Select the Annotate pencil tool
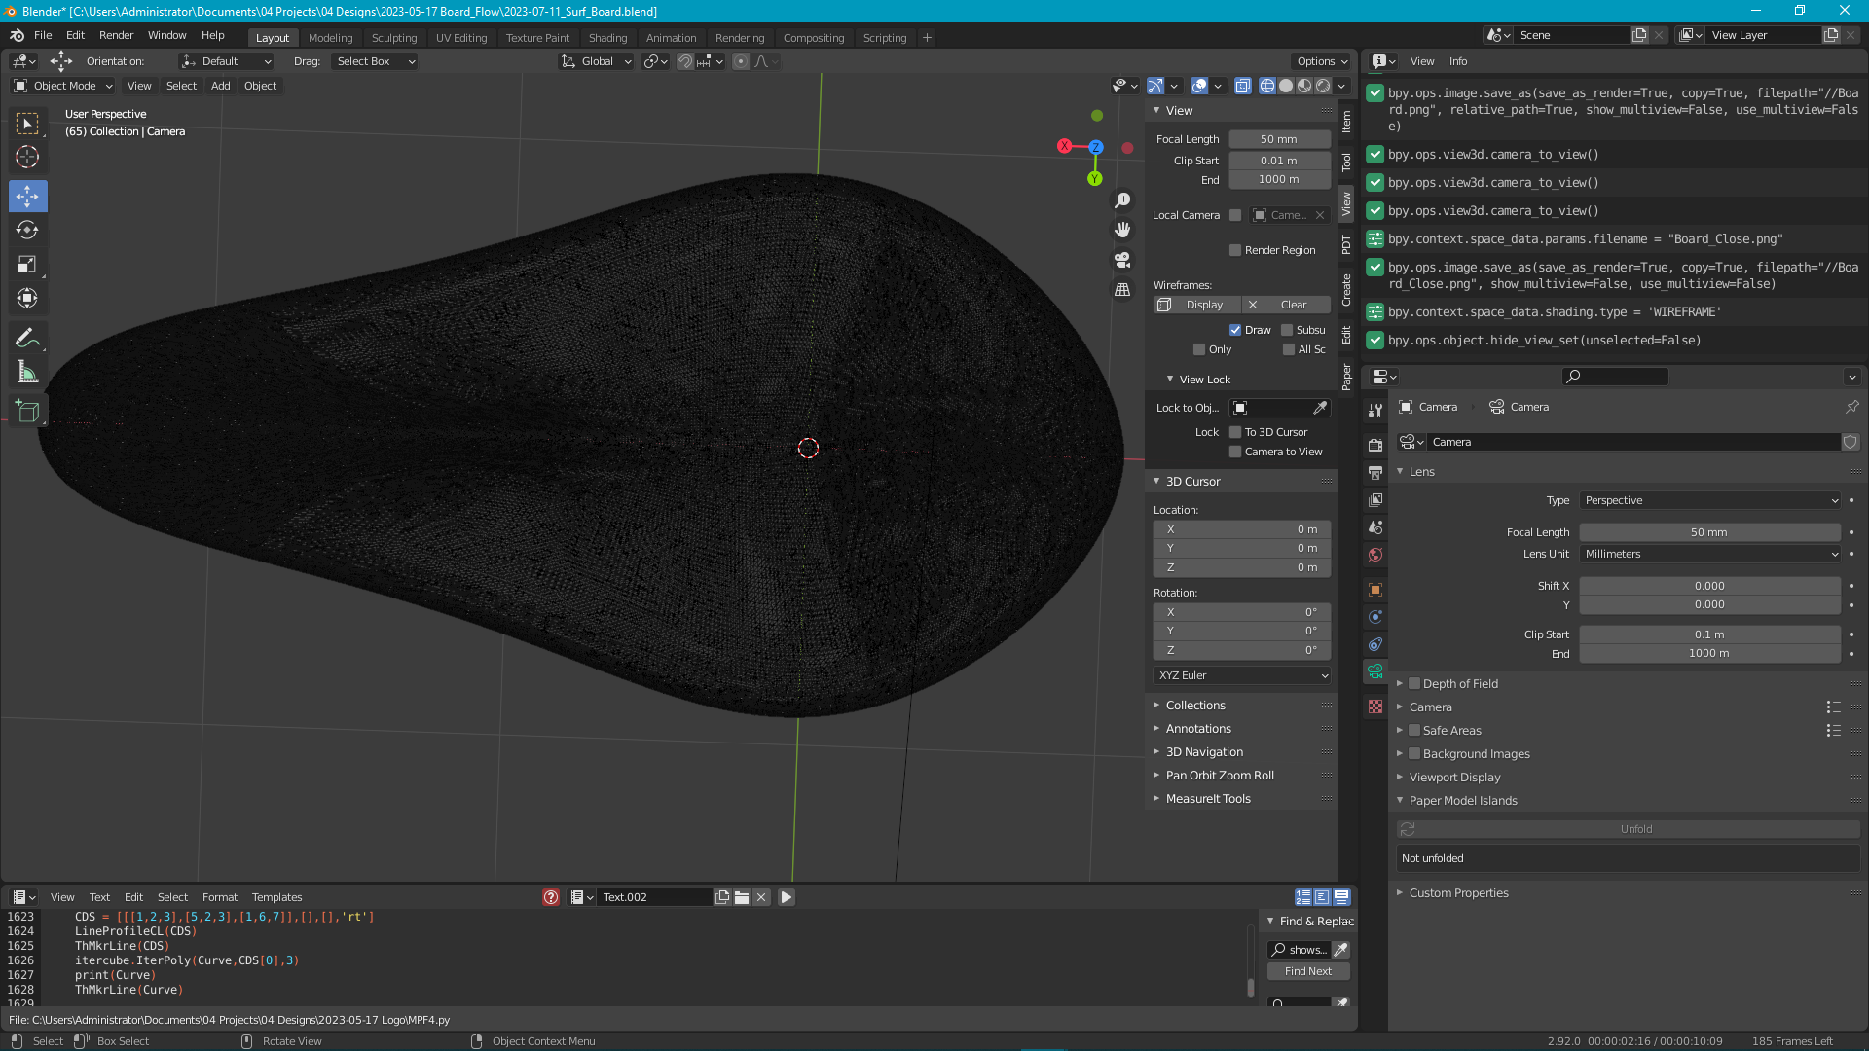The image size is (1869, 1051). pos(27,338)
